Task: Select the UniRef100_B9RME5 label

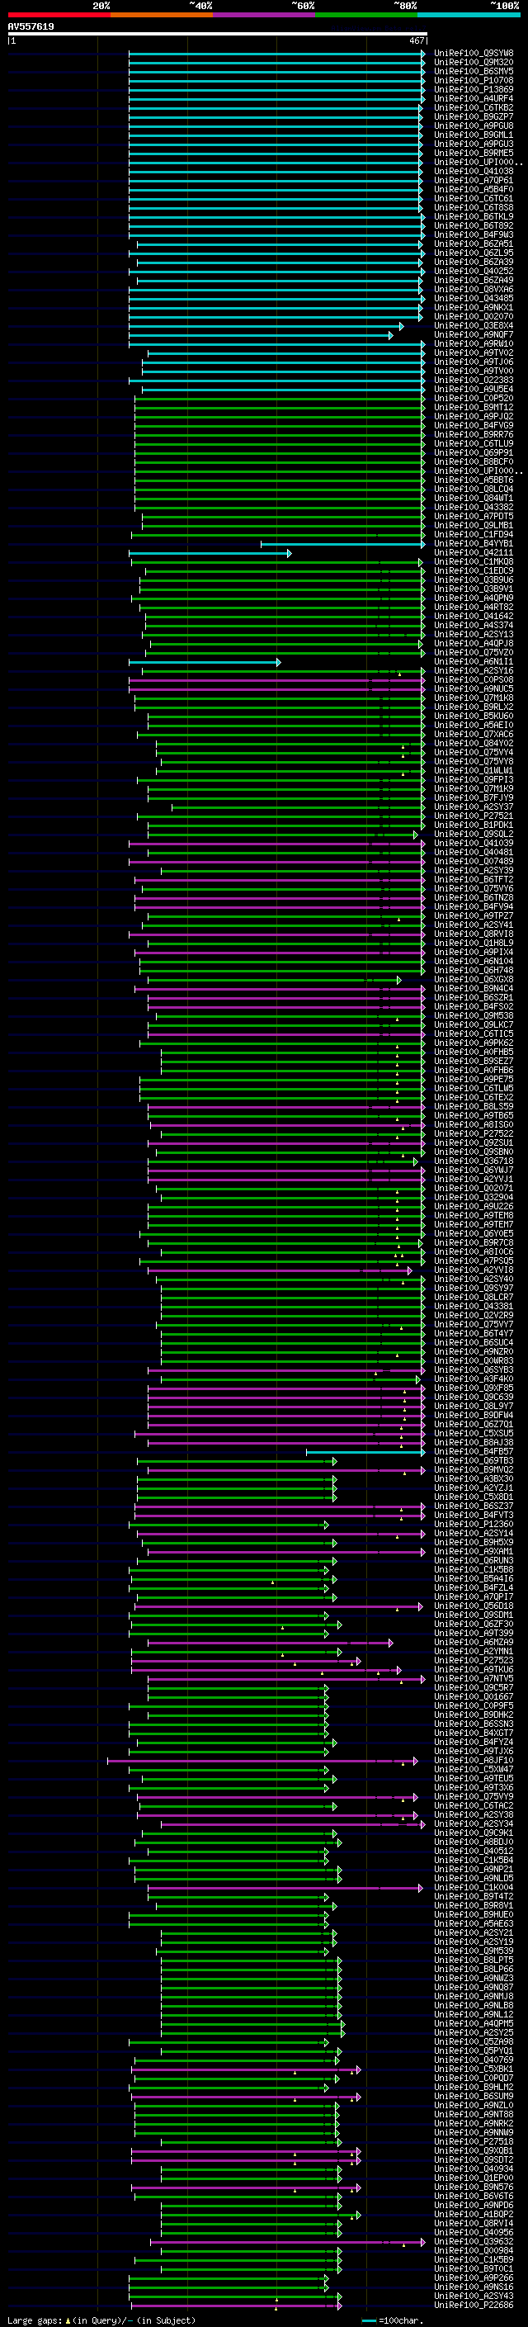Action: (x=474, y=154)
